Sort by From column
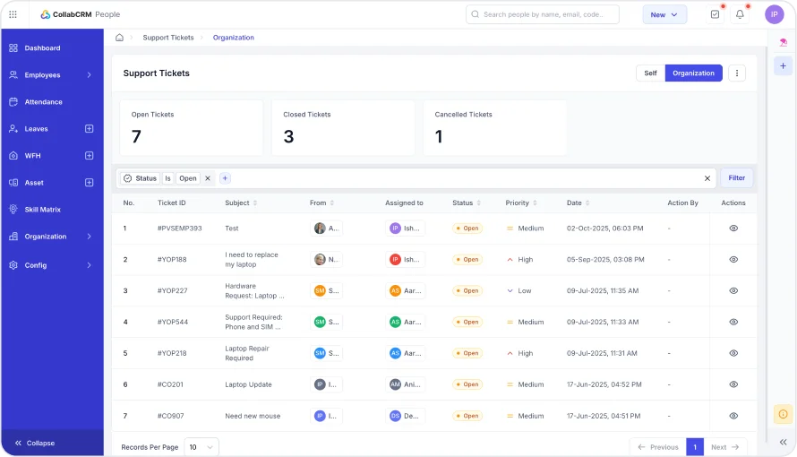The width and height of the screenshot is (797, 457). tap(332, 203)
